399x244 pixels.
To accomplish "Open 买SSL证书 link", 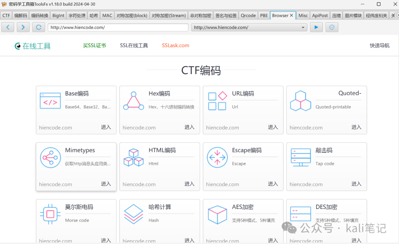I will click(x=94, y=45).
